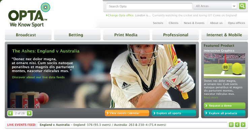Click the LIVE EVENTS FEED label
Image resolution: width=252 pixels, height=131 pixels.
click(22, 125)
